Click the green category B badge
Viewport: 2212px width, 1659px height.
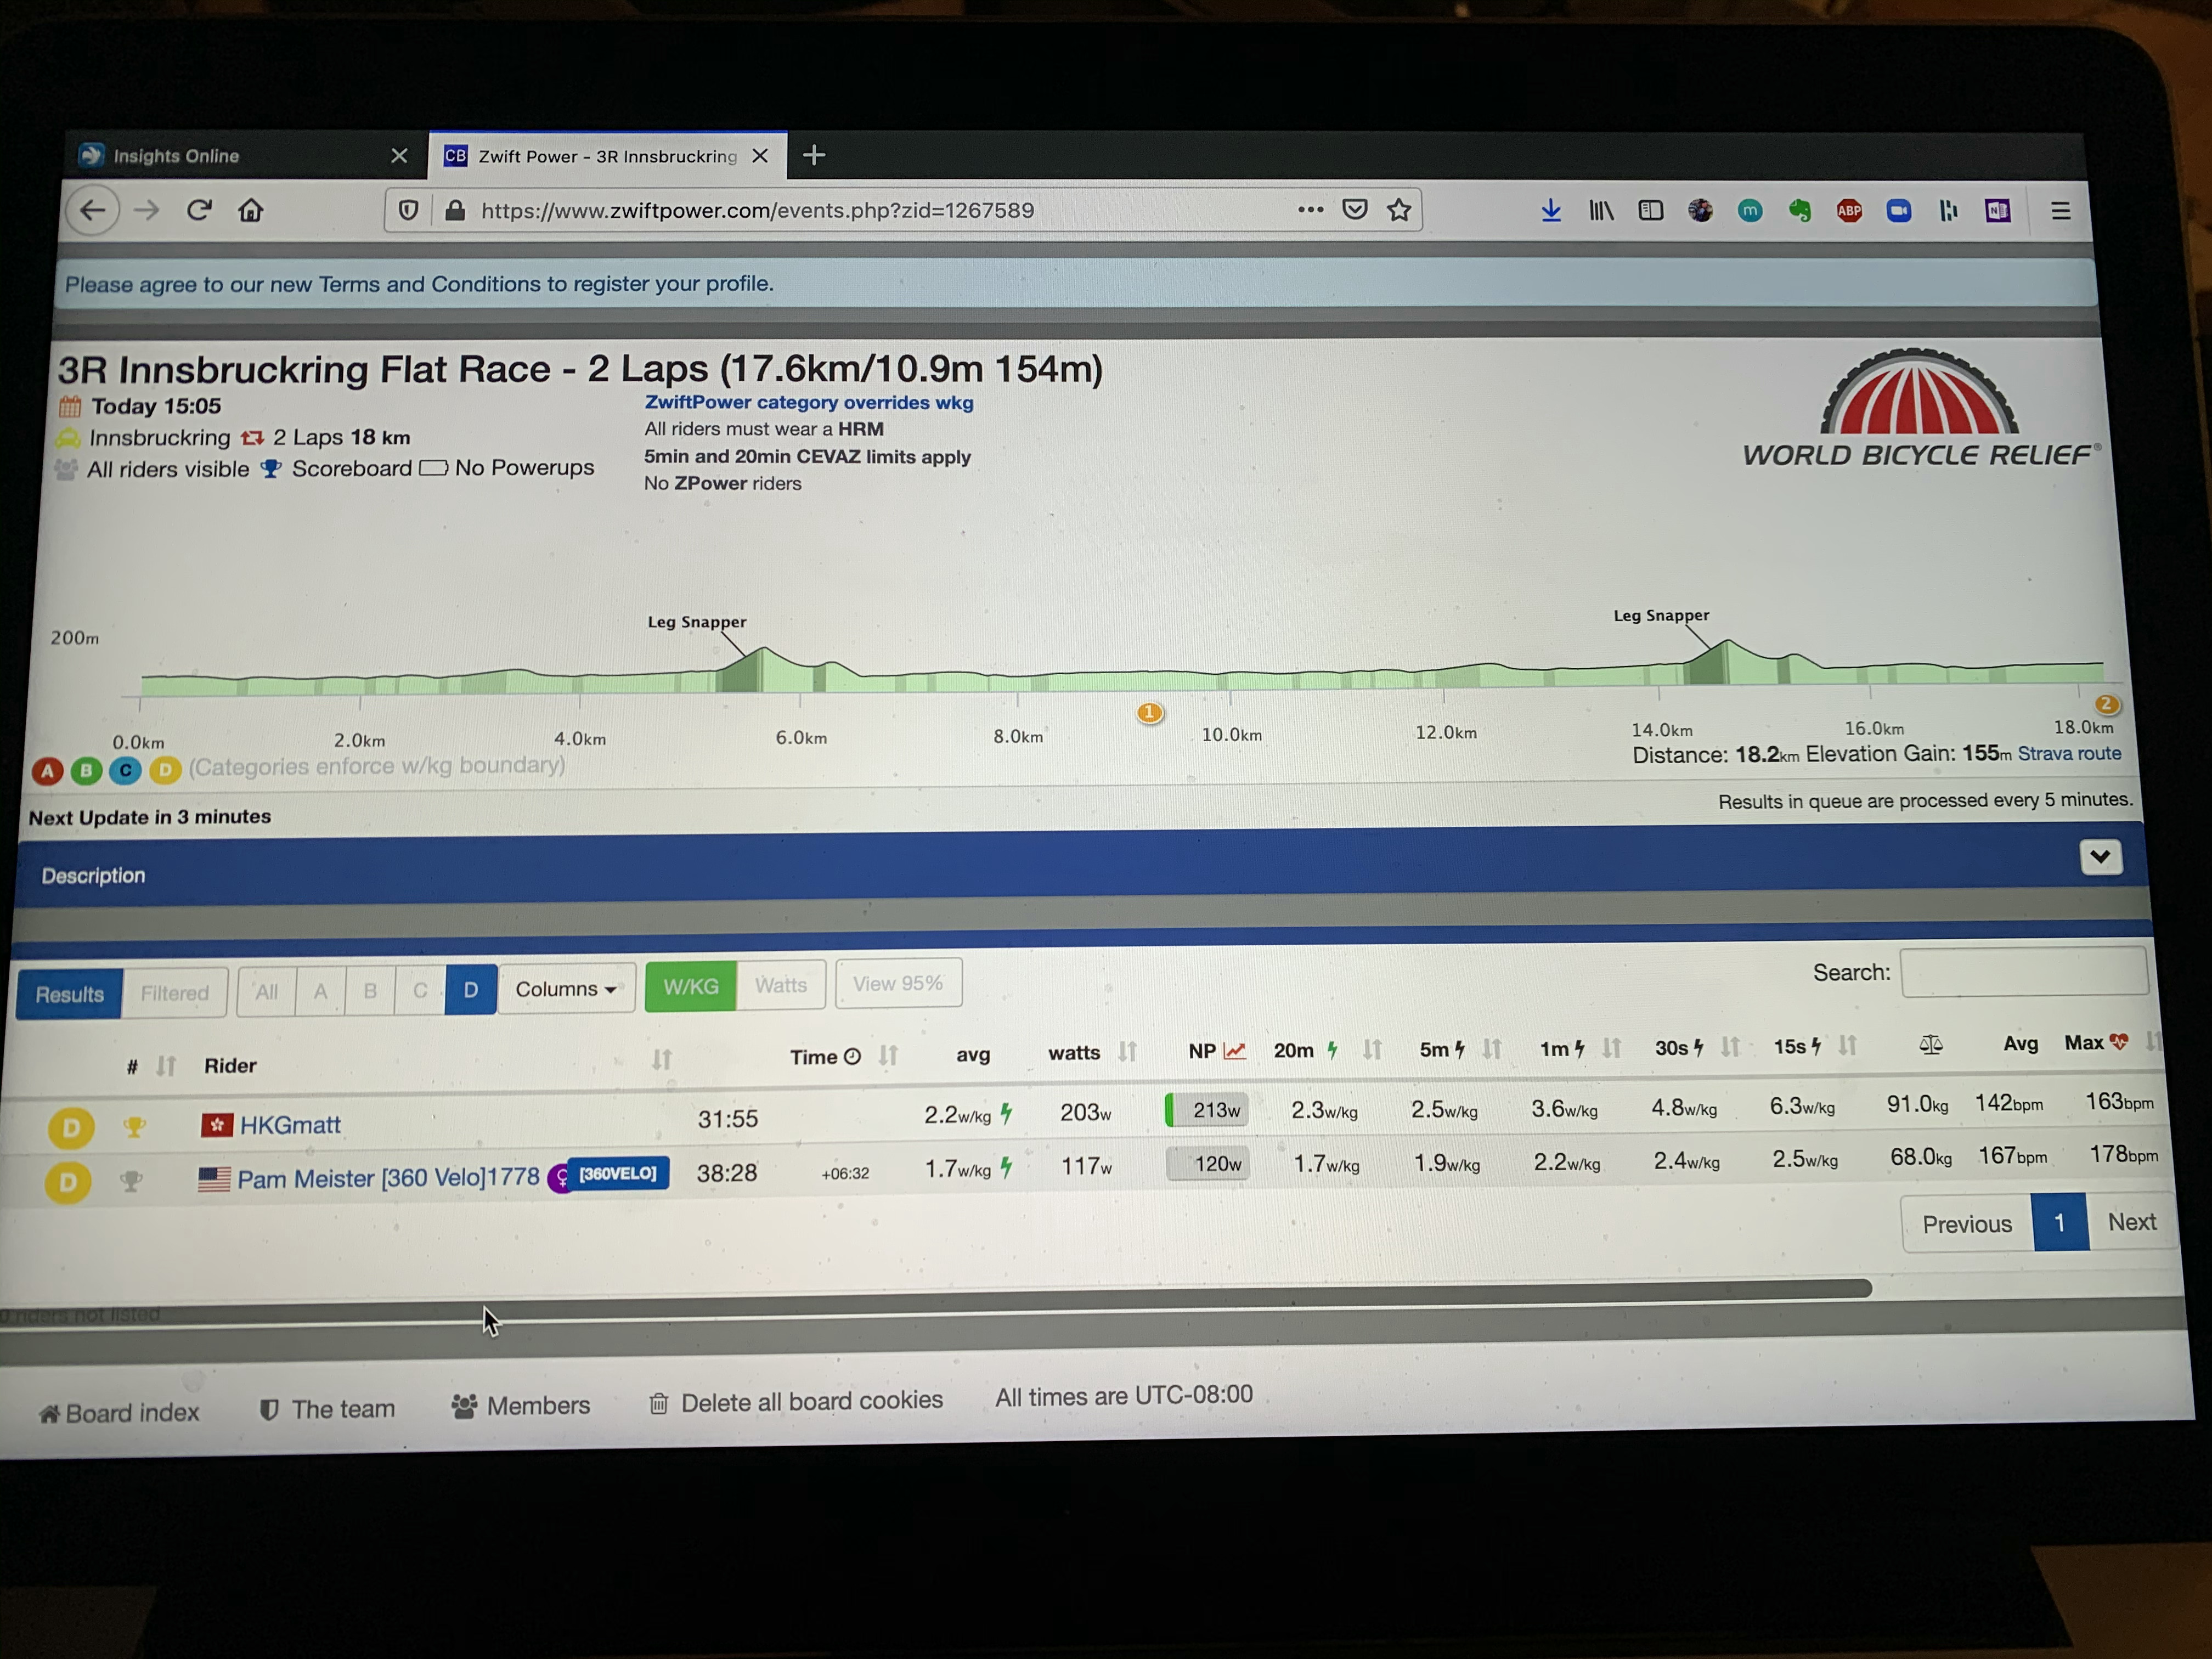(x=86, y=770)
